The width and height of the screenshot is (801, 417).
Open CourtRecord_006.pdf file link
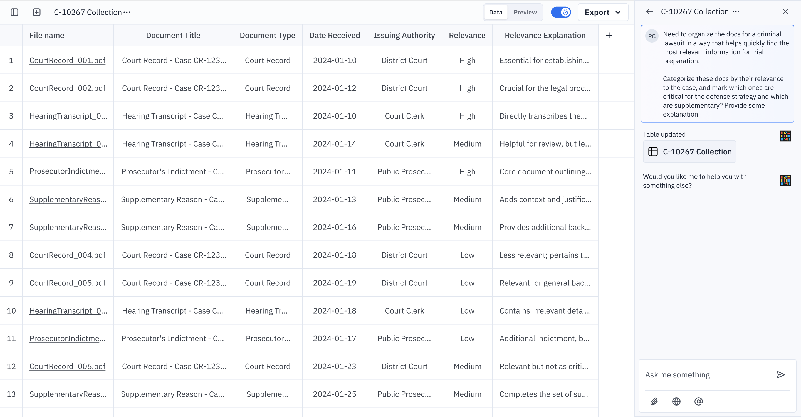coord(68,366)
